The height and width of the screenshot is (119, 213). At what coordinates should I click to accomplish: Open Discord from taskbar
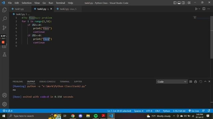coord(81,116)
